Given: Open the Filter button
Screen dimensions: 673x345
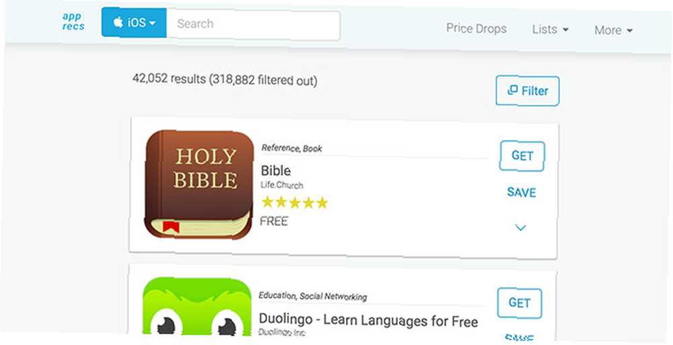Looking at the screenshot, I should point(528,91).
